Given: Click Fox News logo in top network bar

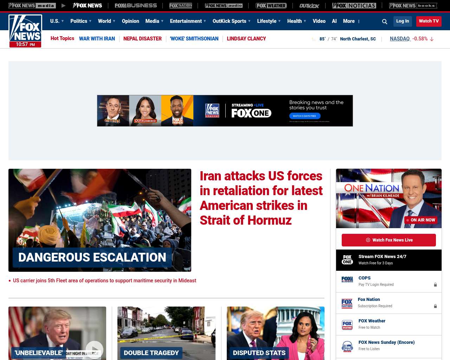Looking at the screenshot, I should (x=87, y=6).
